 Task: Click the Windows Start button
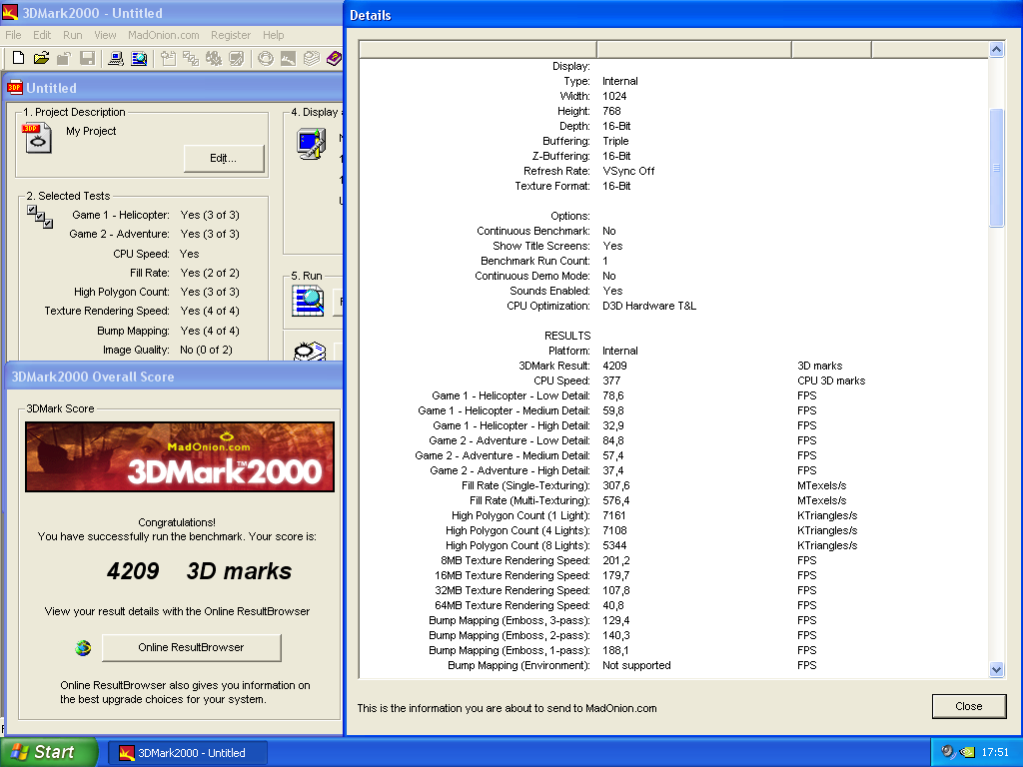click(x=49, y=752)
